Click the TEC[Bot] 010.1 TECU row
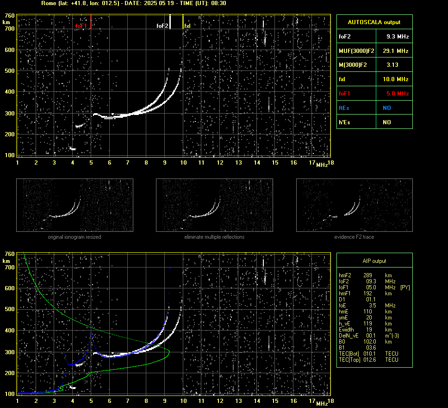448x408 pixels. pos(368,354)
